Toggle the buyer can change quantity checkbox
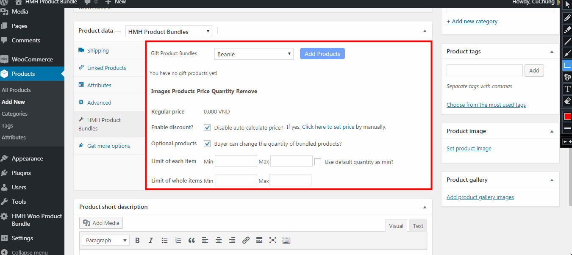Viewport: 572px width, 255px height. pos(207,144)
